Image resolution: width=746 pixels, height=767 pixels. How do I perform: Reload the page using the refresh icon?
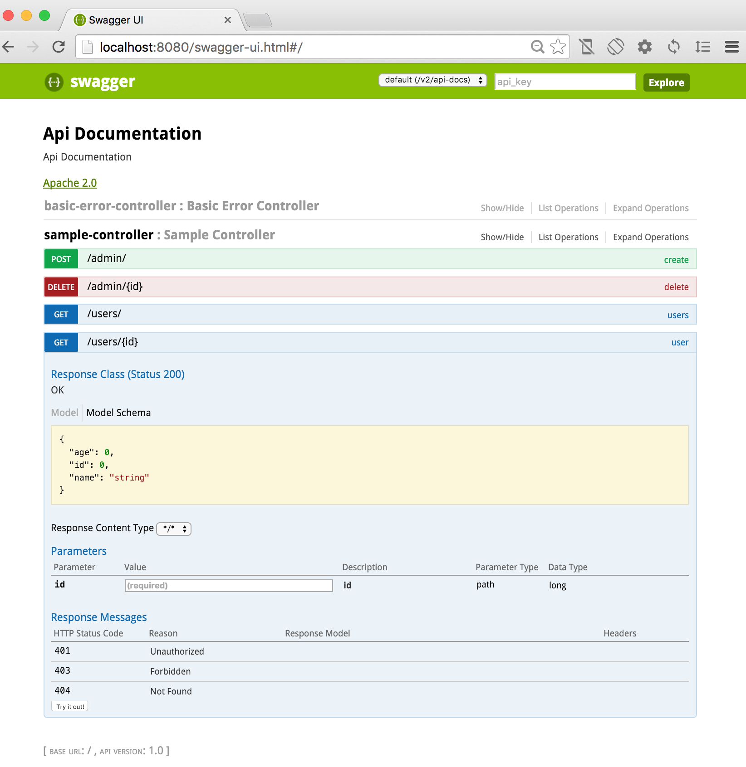coord(59,46)
